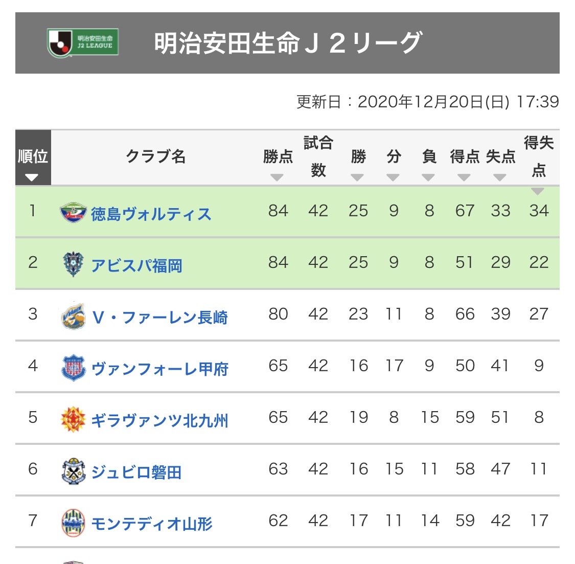575x564 pixels.
Task: Sort by 負 column arrow
Action: pyautogui.click(x=428, y=177)
